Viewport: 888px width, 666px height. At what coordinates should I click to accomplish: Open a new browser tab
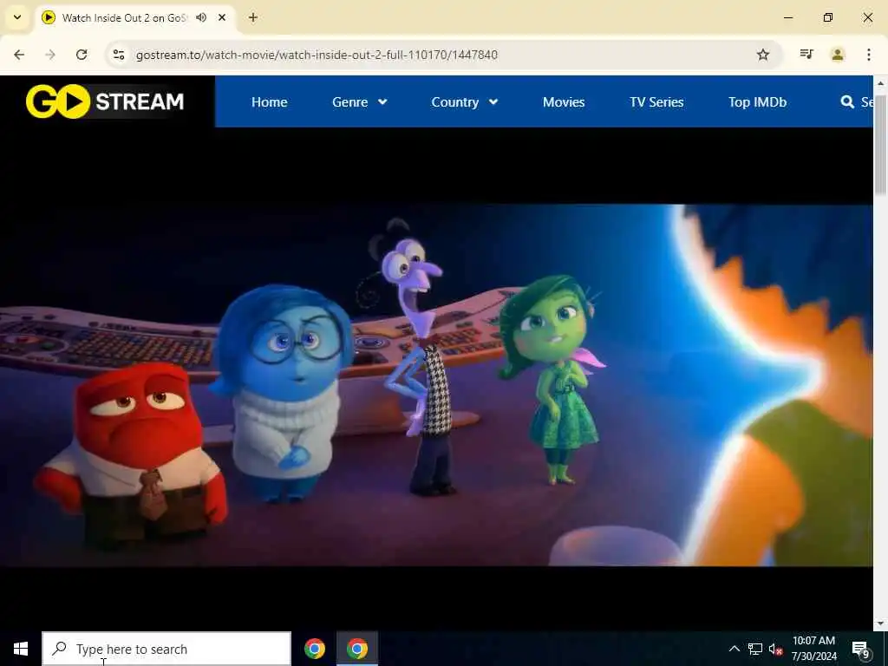pyautogui.click(x=253, y=17)
